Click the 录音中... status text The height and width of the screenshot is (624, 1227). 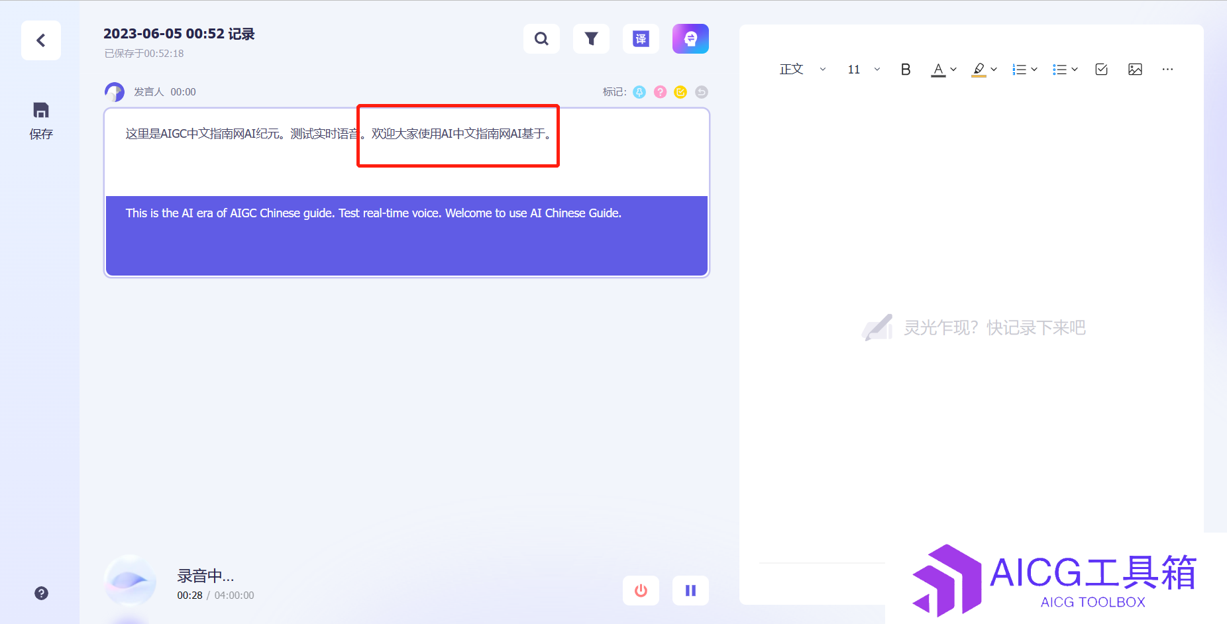point(205,576)
